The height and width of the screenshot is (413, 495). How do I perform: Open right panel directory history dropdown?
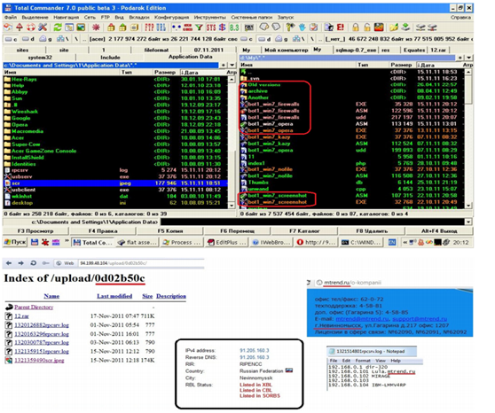[x=469, y=58]
